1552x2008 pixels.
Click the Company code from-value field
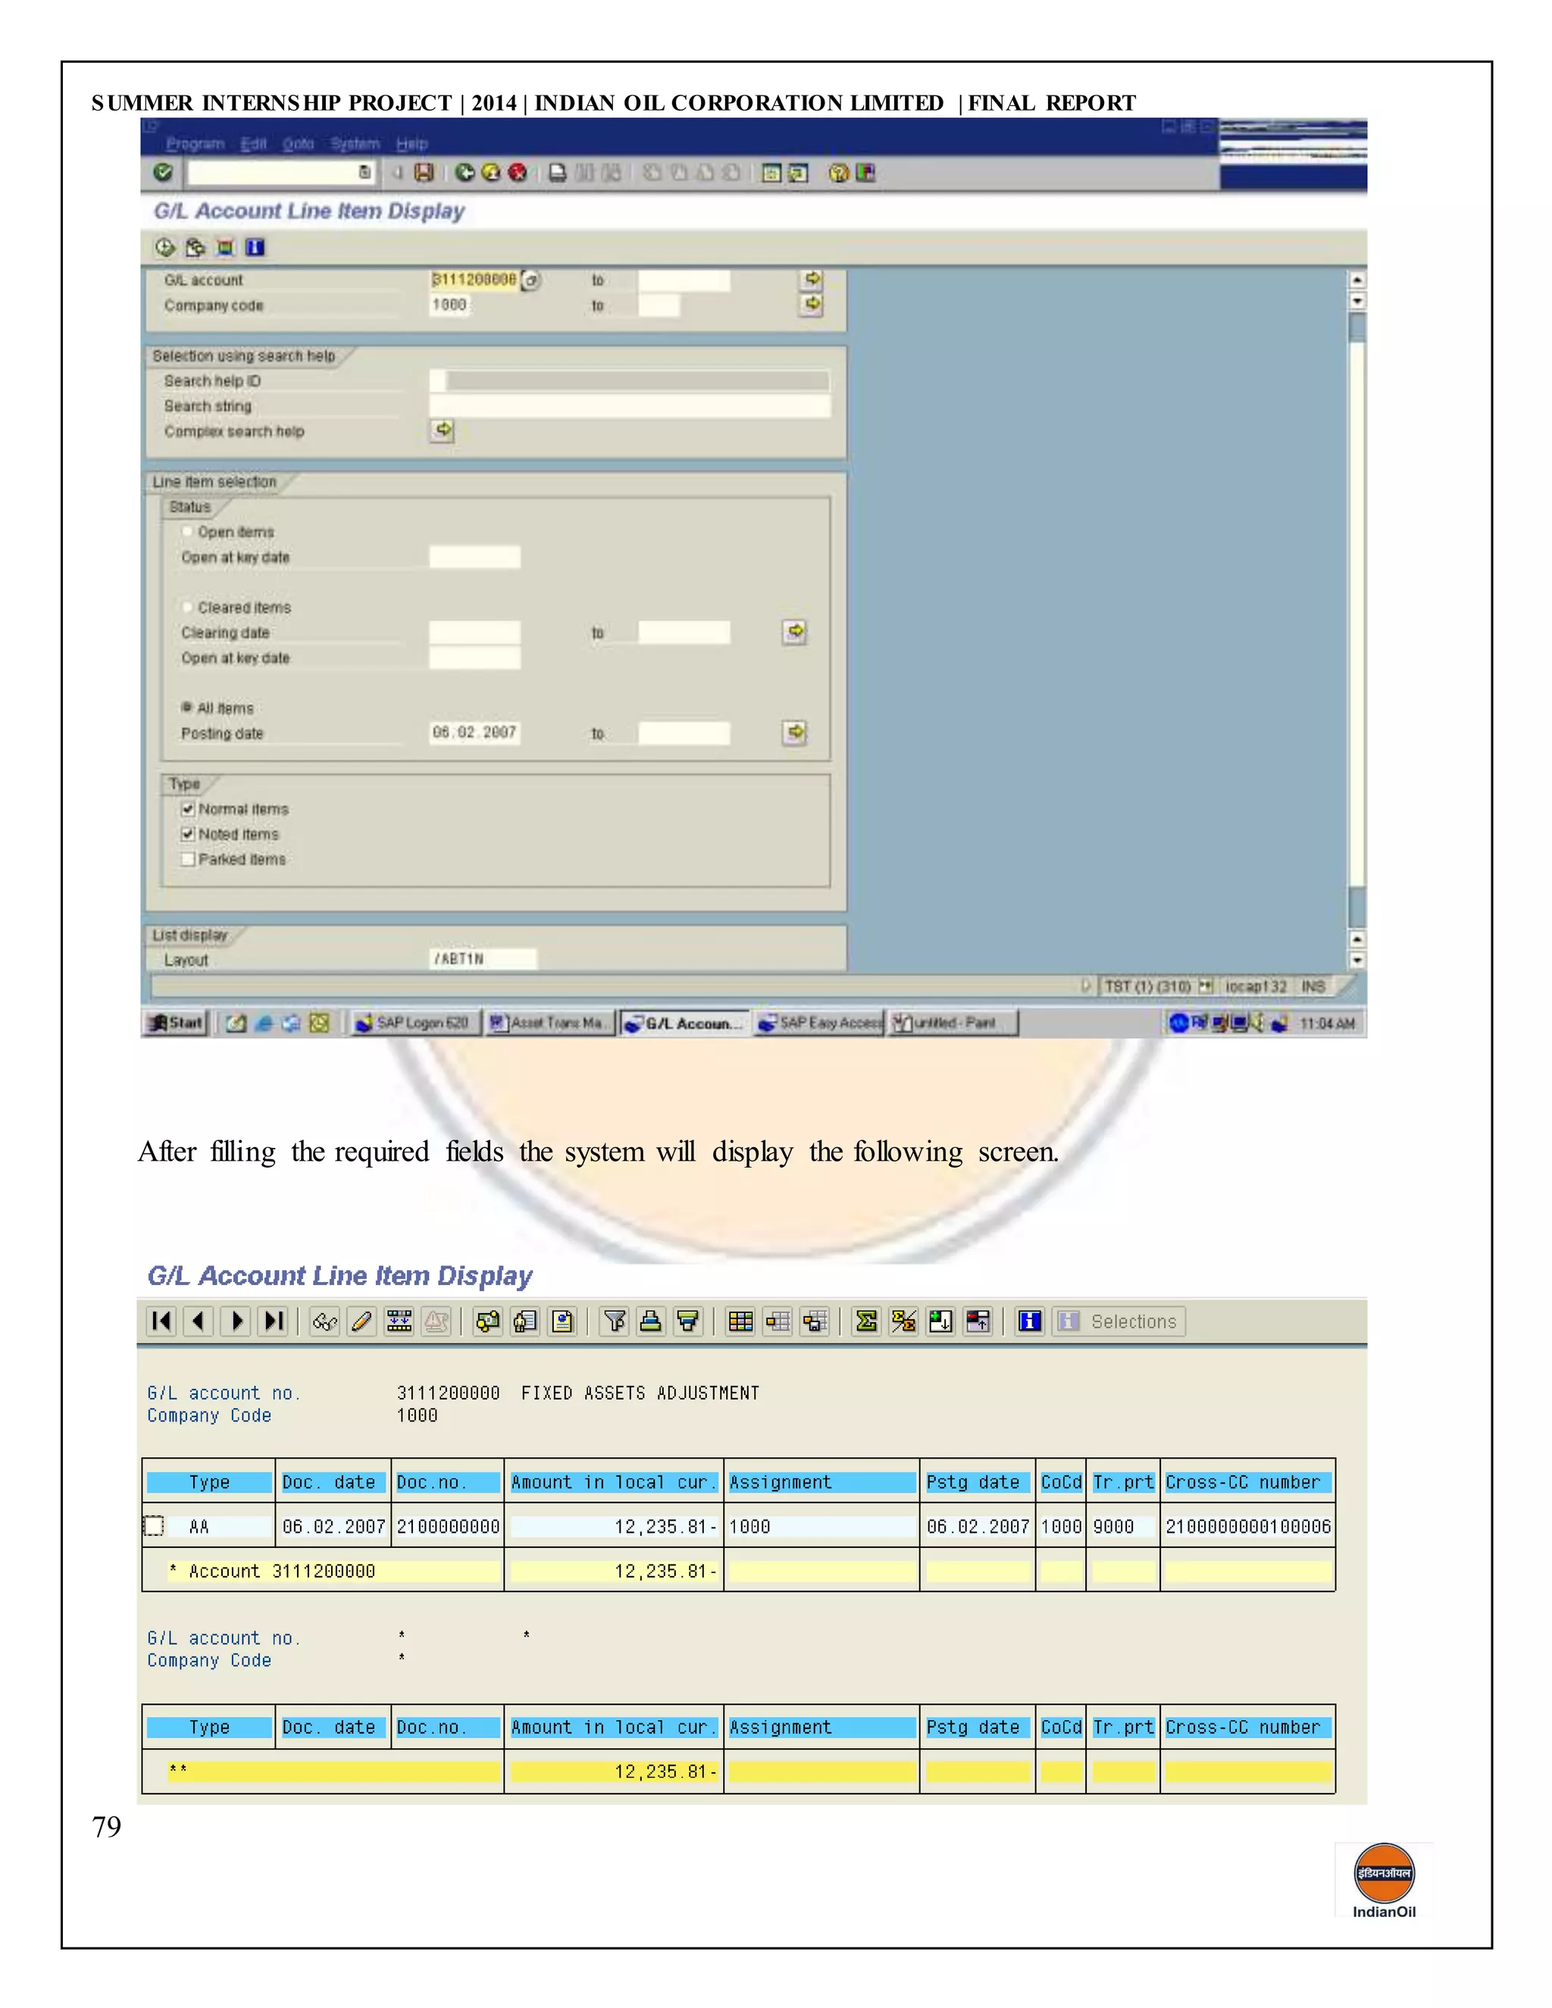449,305
